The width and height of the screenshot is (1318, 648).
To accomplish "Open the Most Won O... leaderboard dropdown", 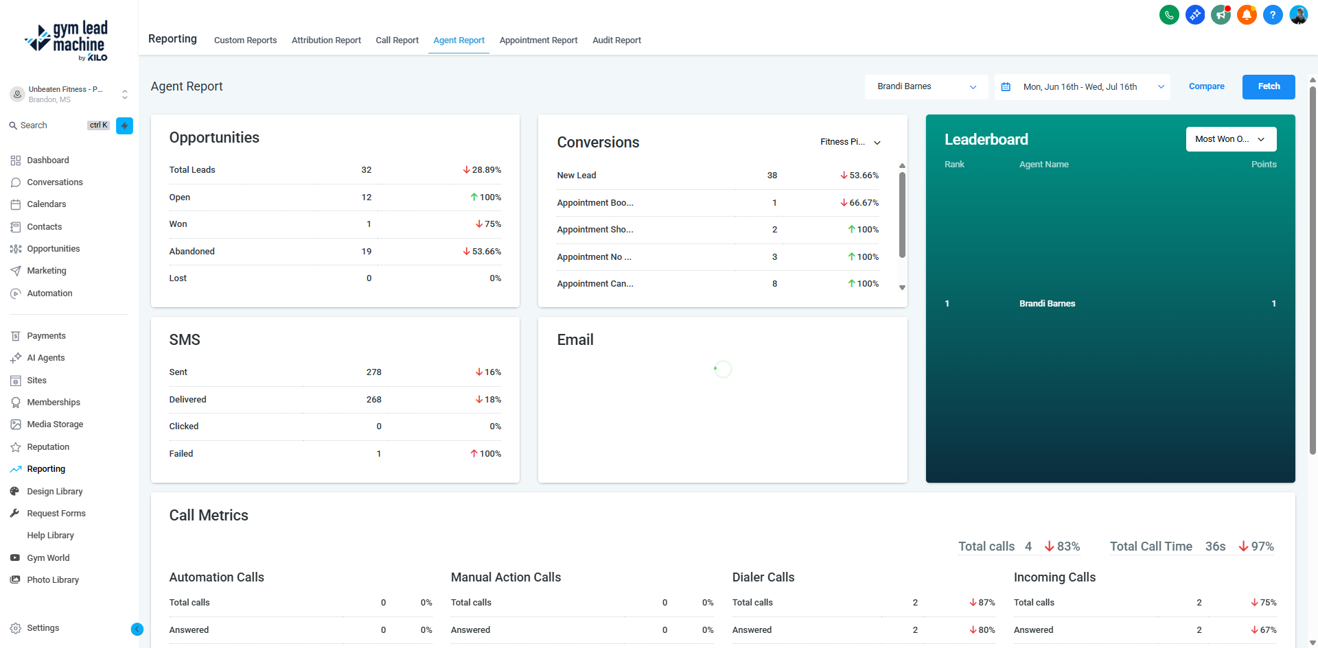I will coord(1231,139).
